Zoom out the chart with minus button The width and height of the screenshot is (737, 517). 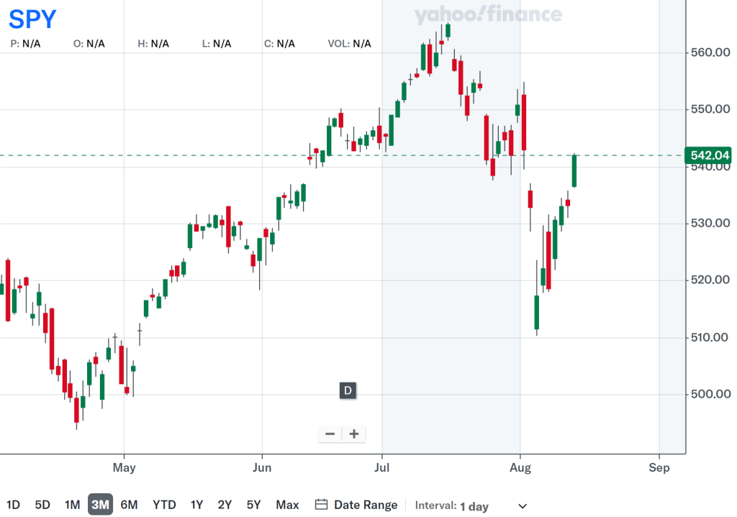tap(330, 434)
